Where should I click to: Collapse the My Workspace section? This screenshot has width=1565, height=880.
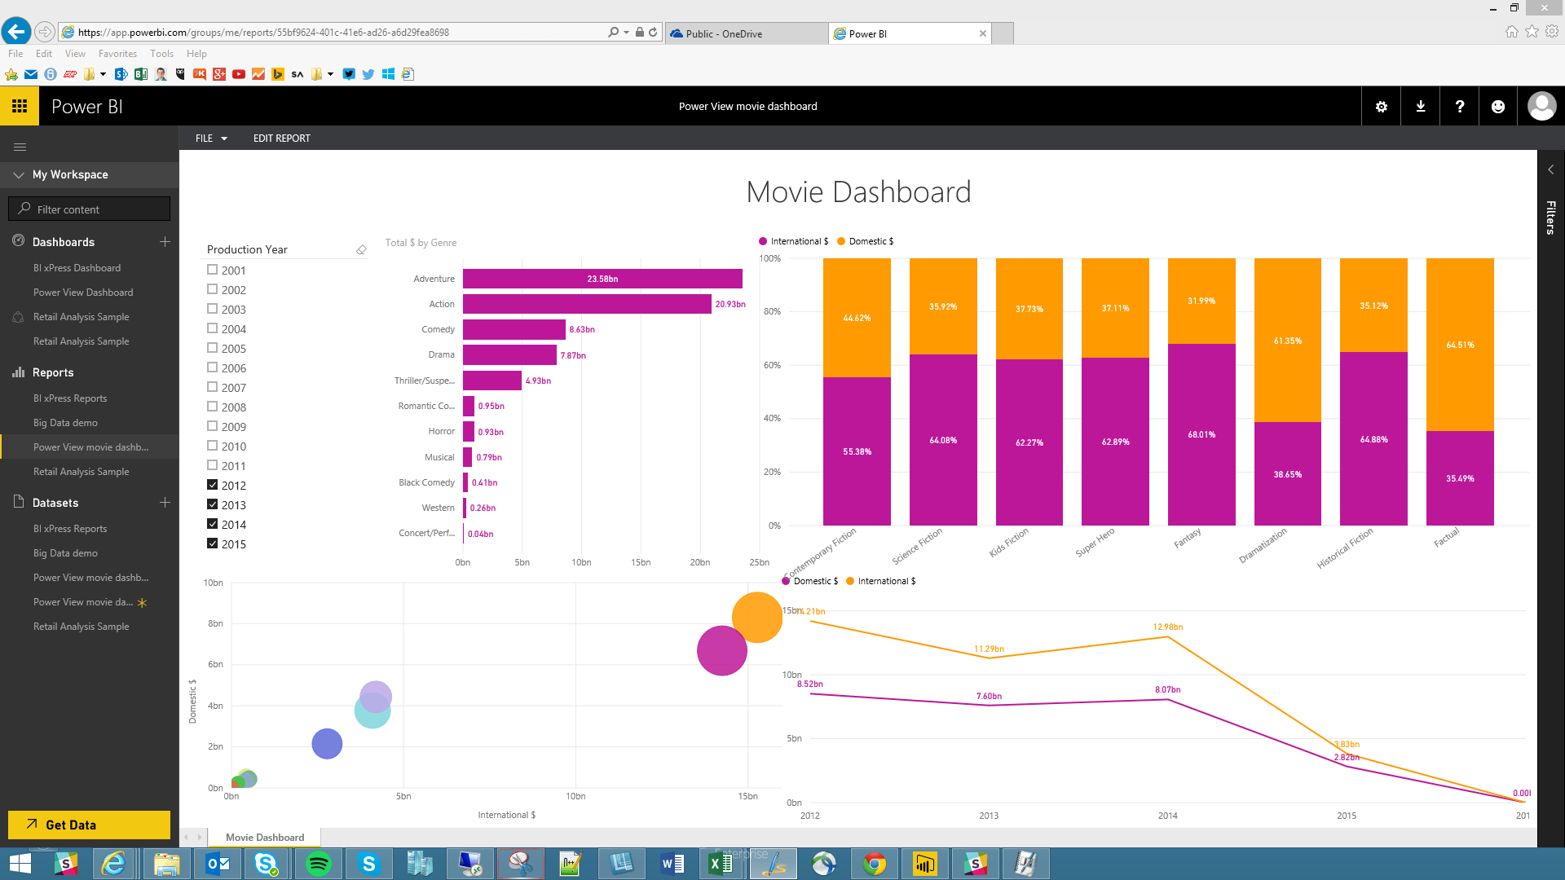pos(19,175)
